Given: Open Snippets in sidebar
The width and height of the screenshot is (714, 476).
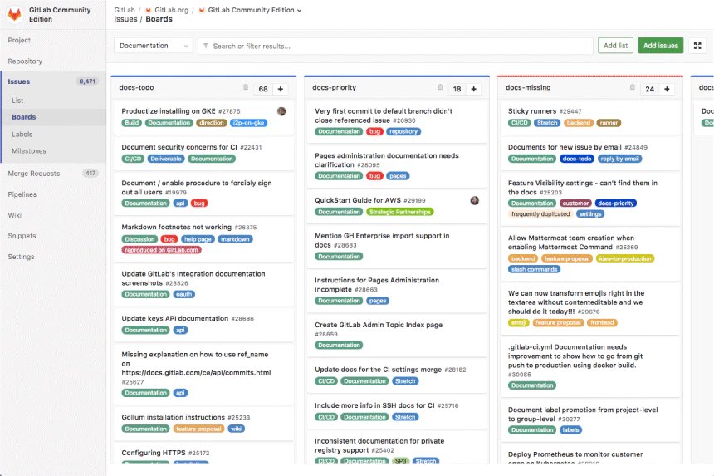Looking at the screenshot, I should (x=22, y=236).
